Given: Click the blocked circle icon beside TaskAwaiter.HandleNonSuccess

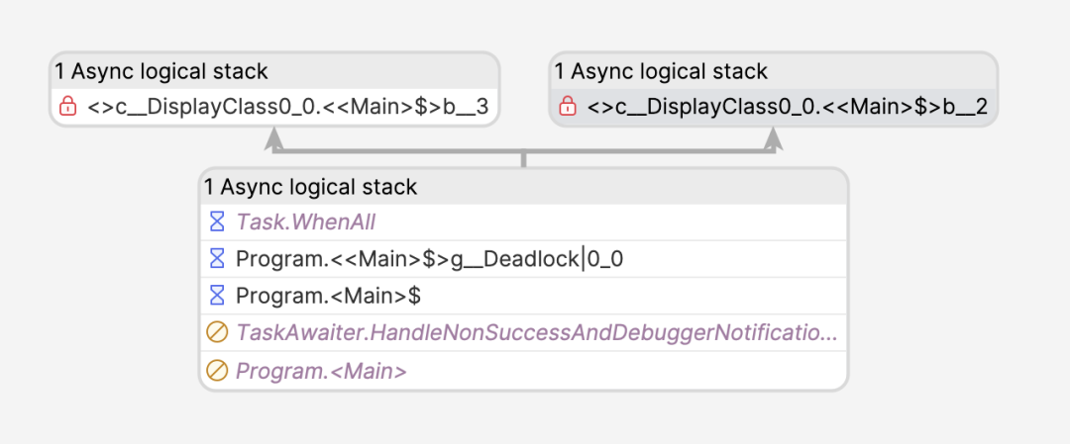Looking at the screenshot, I should [x=216, y=333].
